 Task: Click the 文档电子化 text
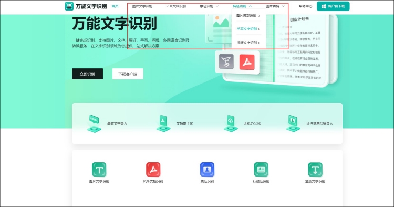pos(185,123)
